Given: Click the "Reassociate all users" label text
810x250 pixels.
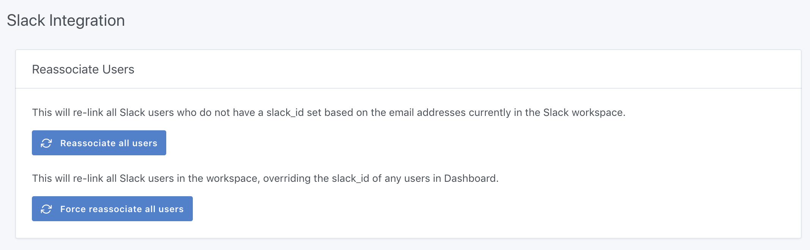Looking at the screenshot, I should tap(109, 143).
